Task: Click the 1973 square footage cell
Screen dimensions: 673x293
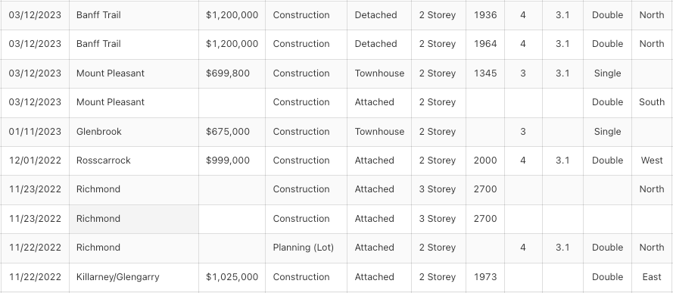Action: click(x=485, y=277)
